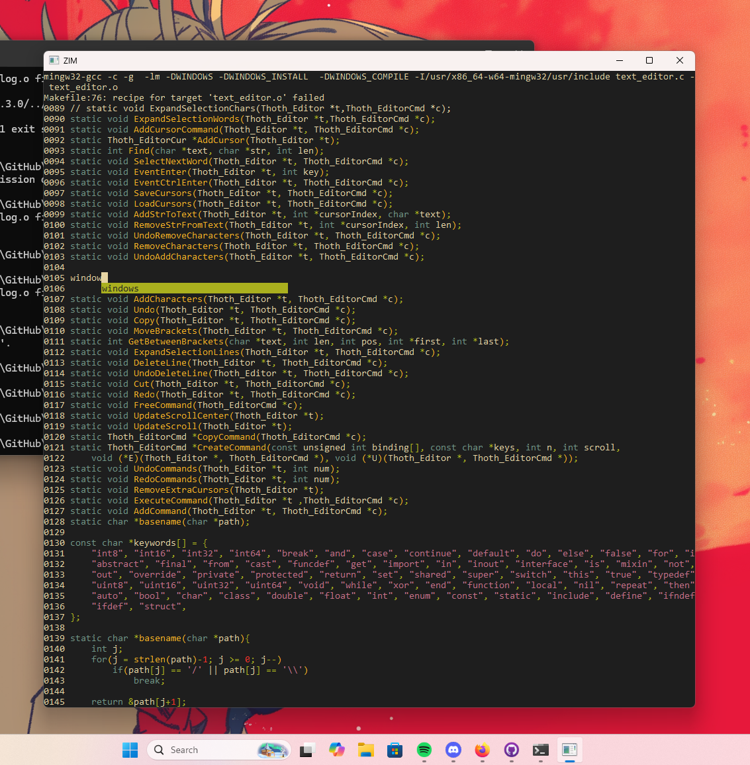Click 'LoadCursors' on line 0098

163,204
